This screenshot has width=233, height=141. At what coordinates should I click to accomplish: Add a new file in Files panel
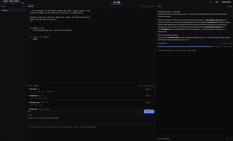[23, 6]
